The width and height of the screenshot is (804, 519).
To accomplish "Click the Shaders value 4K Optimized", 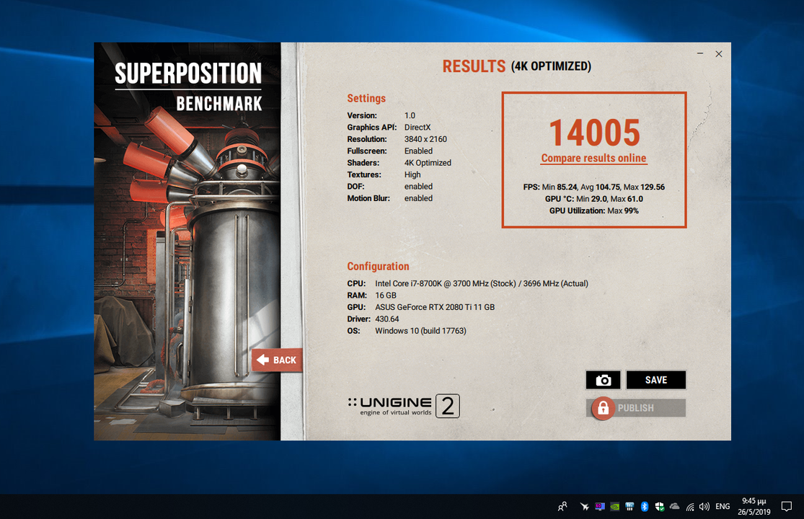I will click(x=428, y=162).
